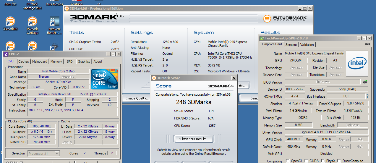Click the 3DMark06 Professional Edition title bar icon

tap(67, 9)
